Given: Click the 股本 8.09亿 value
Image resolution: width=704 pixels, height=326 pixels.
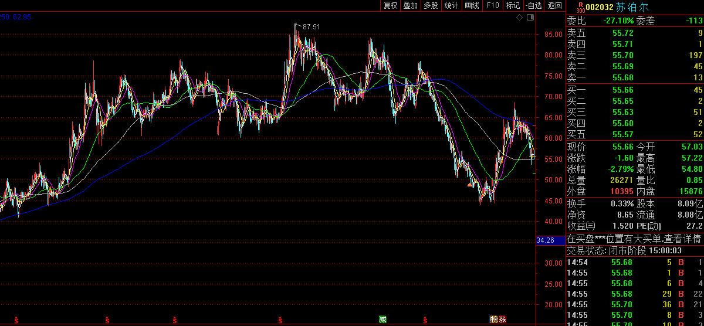Looking at the screenshot, I should click(691, 203).
